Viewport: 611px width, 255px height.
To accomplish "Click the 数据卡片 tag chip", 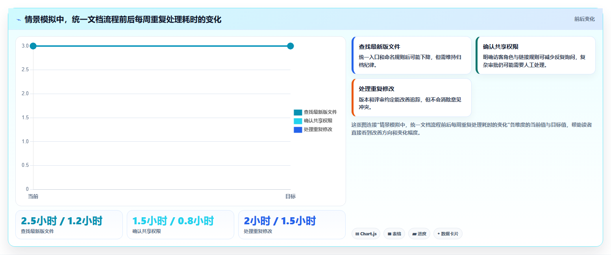I will (448, 234).
